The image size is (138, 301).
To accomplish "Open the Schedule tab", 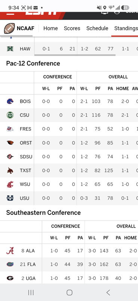I will 97,29.
